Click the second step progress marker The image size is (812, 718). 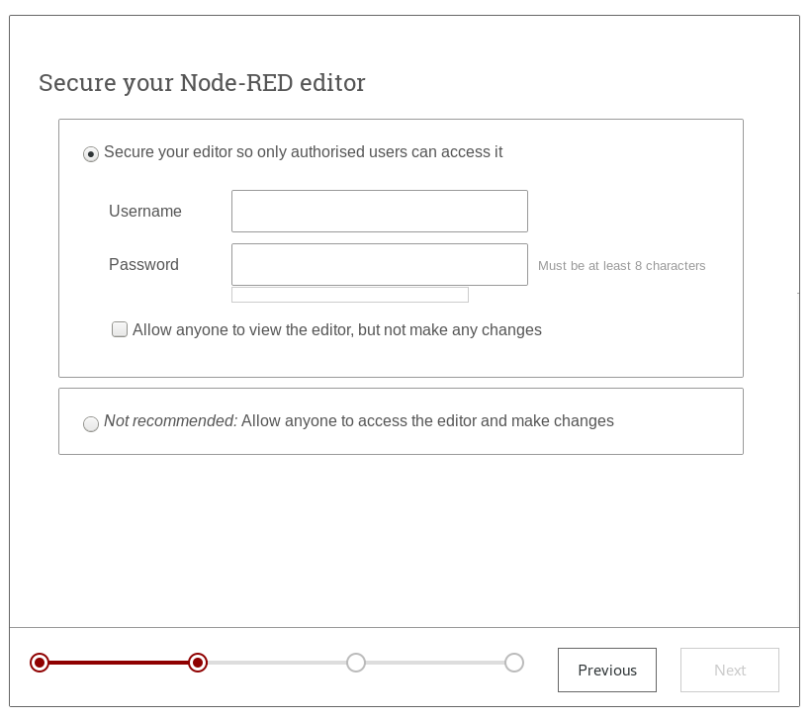click(198, 663)
